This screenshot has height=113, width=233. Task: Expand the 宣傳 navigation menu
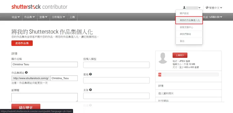tap(43, 17)
